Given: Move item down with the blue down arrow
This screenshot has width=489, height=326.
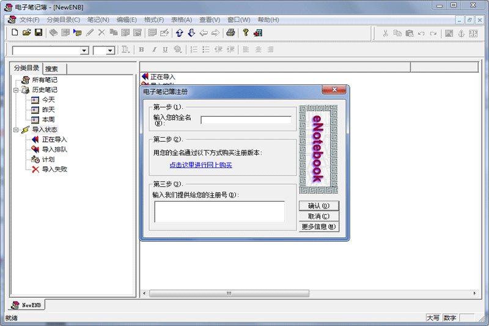Looking at the screenshot, I should (x=191, y=33).
